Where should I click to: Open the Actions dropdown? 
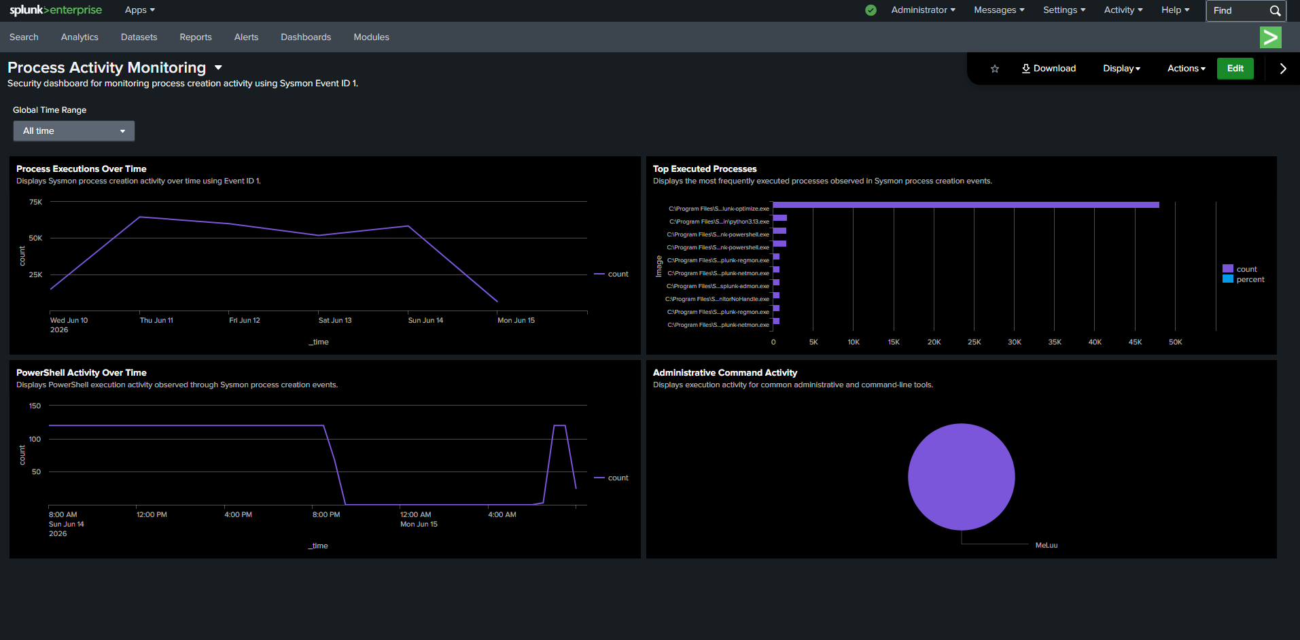[x=1186, y=69]
